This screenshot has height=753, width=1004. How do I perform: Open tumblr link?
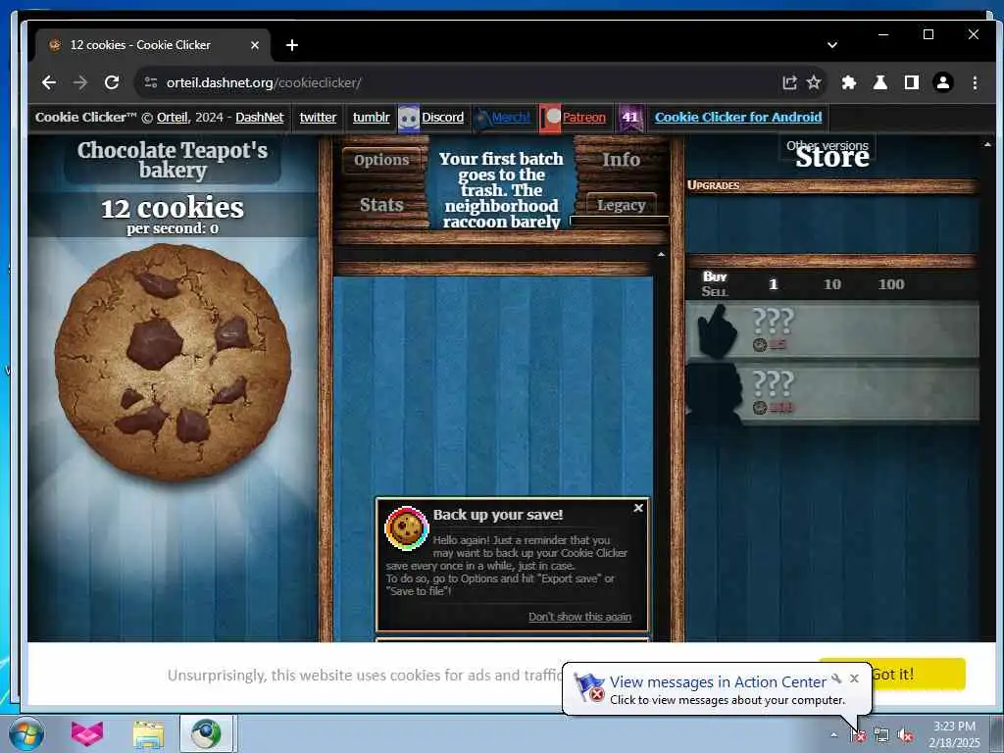point(371,118)
